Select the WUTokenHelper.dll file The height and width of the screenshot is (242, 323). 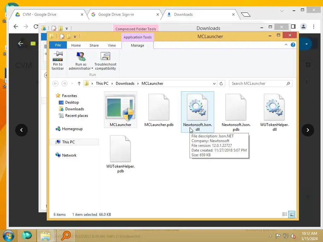point(274,112)
